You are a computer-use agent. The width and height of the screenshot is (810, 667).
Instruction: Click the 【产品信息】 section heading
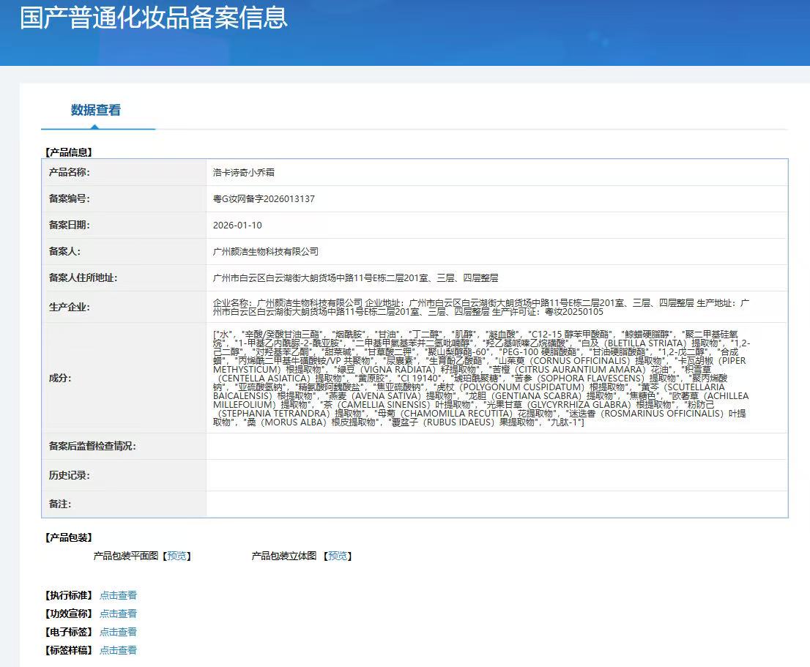tap(69, 152)
